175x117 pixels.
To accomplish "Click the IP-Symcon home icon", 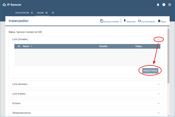I will click(x=4, y=5).
